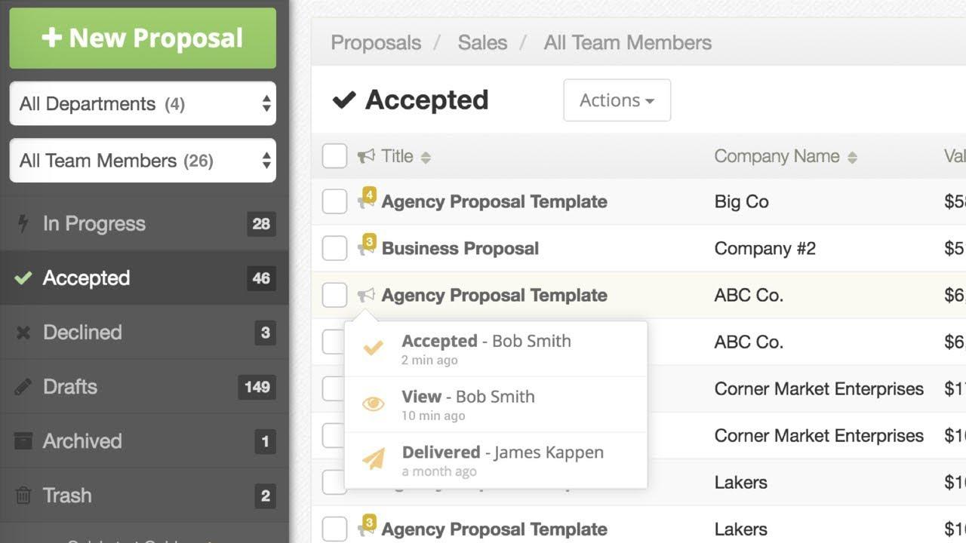The width and height of the screenshot is (966, 543).
Task: Open the Actions dropdown menu
Action: coord(617,100)
